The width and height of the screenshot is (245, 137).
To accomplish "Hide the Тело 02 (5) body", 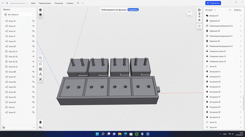I will tap(33, 57).
